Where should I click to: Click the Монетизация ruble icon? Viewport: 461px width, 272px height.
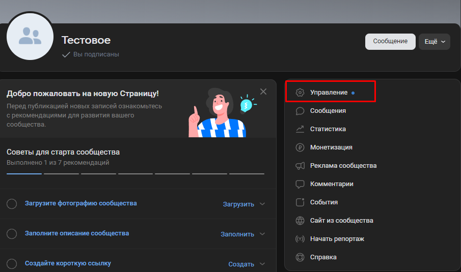coord(300,147)
